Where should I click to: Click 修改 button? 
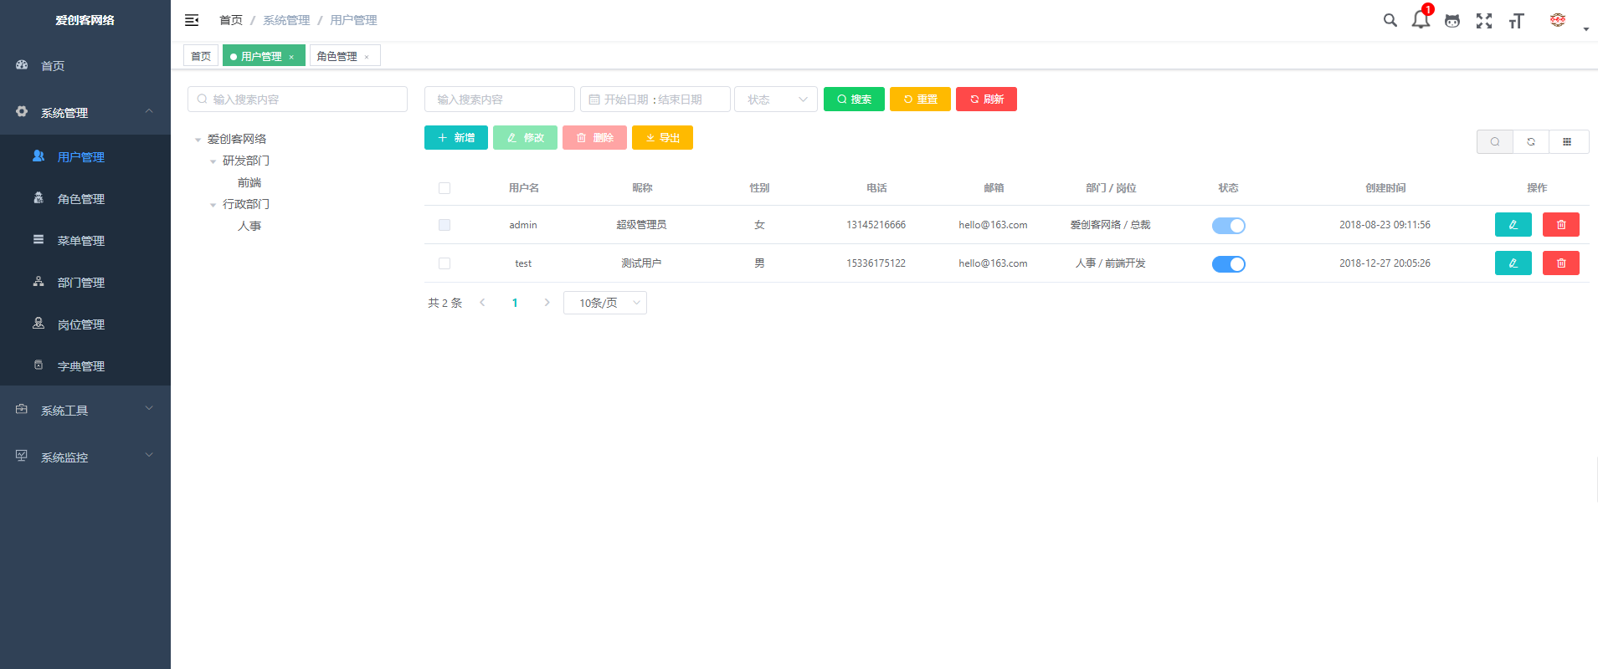[525, 138]
